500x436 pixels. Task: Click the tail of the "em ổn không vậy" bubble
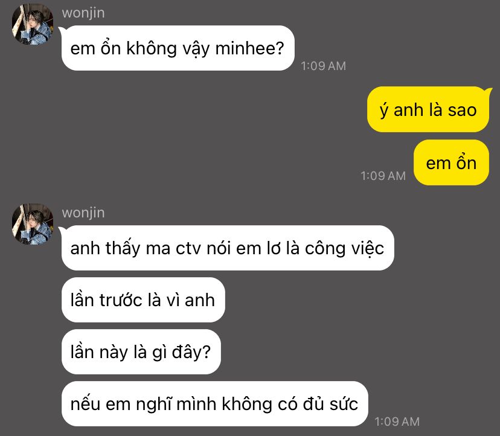point(61,30)
